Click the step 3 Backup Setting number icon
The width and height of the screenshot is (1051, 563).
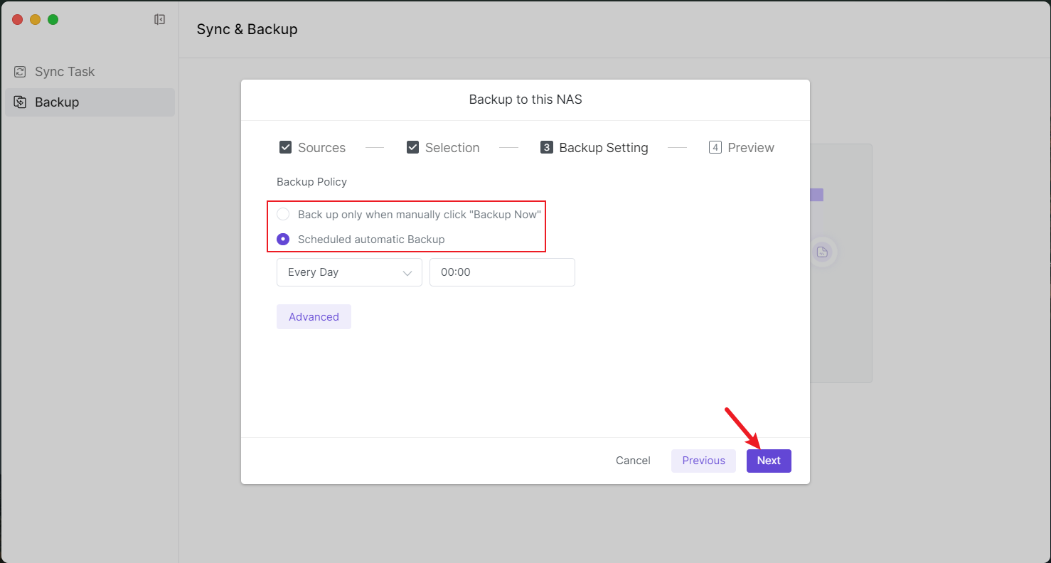[x=547, y=148]
